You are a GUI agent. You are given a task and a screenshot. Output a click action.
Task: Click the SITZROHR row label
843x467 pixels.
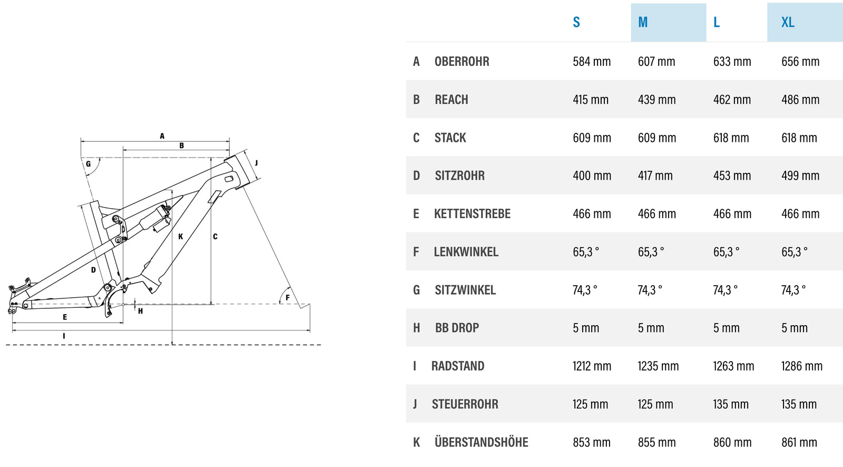(459, 176)
